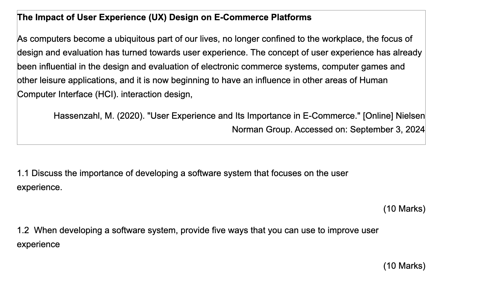Click question 1.1 text
The width and height of the screenshot is (488, 302).
pyautogui.click(x=182, y=173)
